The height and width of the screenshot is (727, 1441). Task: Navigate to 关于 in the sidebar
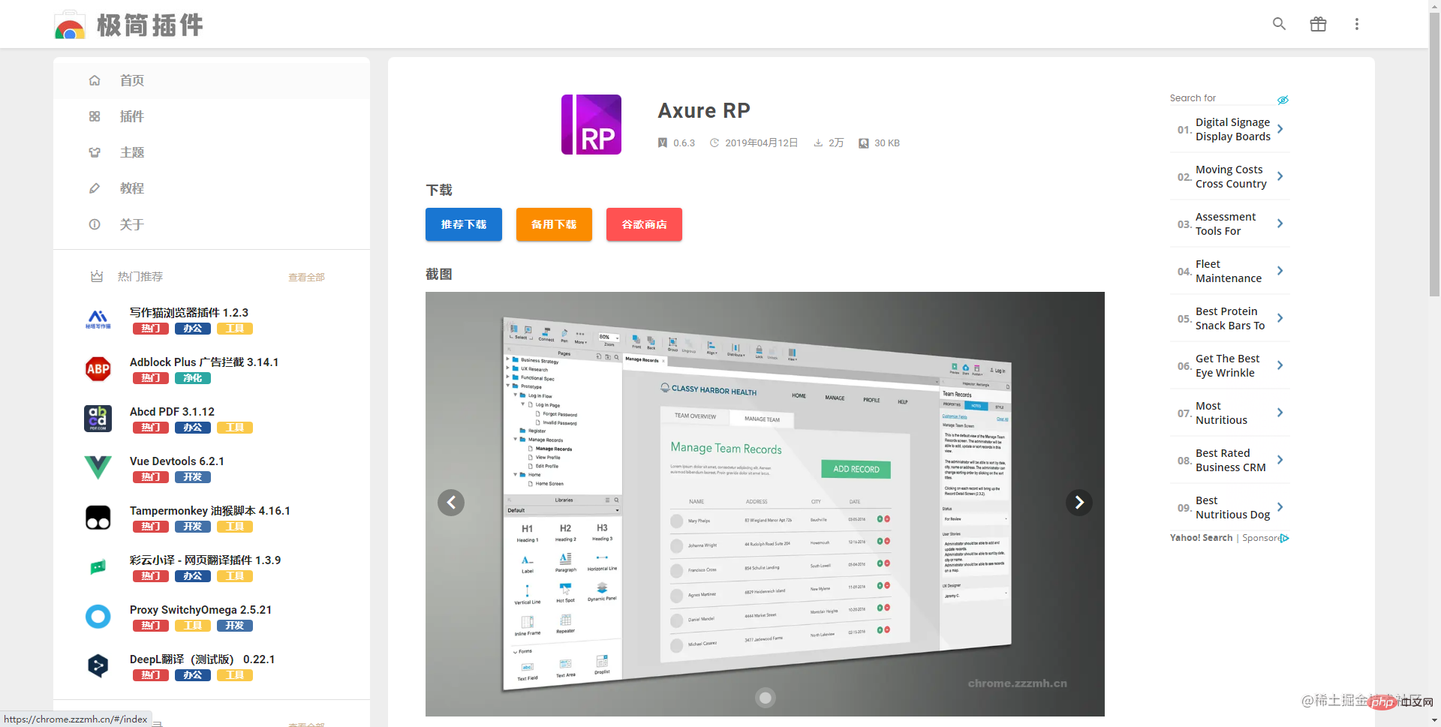[x=212, y=224]
